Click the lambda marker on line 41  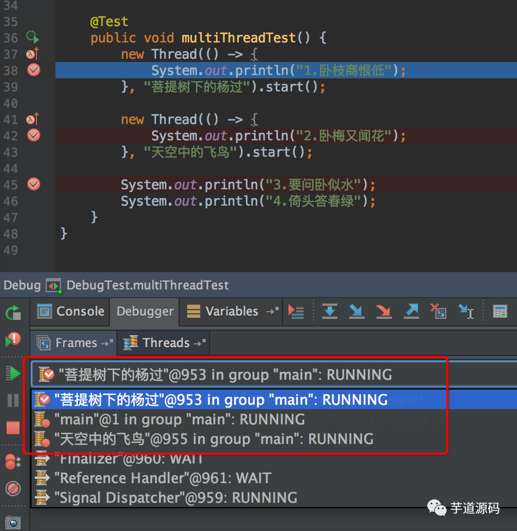click(33, 119)
